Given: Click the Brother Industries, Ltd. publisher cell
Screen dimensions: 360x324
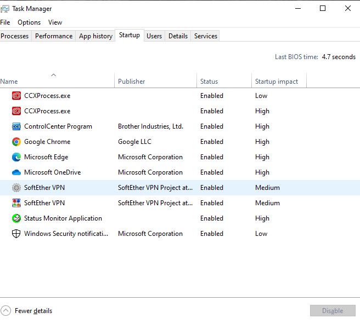Looking at the screenshot, I should click(150, 126).
